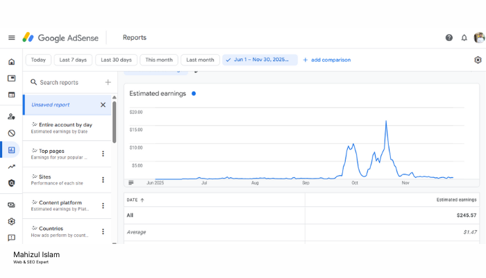Open Privacy & messaging sidebar icon
Screen dimensions: 486x278
click(x=12, y=117)
